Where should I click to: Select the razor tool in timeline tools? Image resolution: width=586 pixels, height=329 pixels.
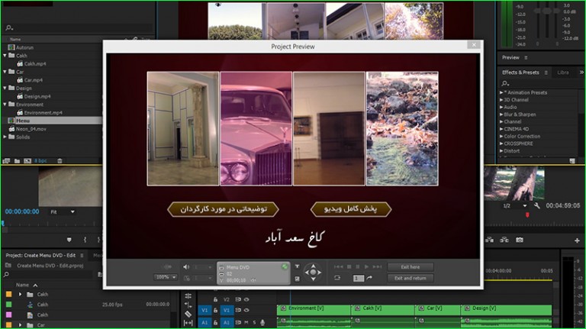(188, 314)
